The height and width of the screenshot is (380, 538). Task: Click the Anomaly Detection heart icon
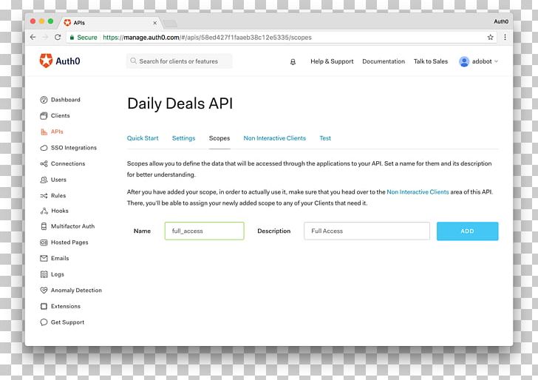[44, 291]
